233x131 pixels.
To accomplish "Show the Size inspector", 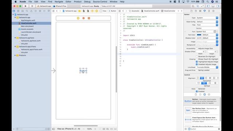I will 209,11.
